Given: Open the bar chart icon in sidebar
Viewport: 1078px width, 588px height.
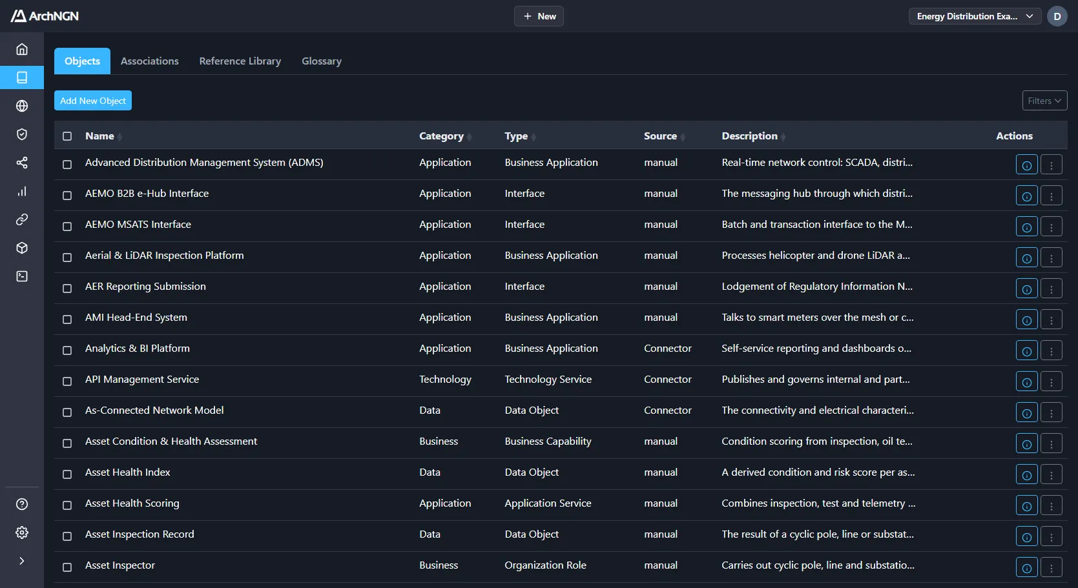Looking at the screenshot, I should point(22,191).
